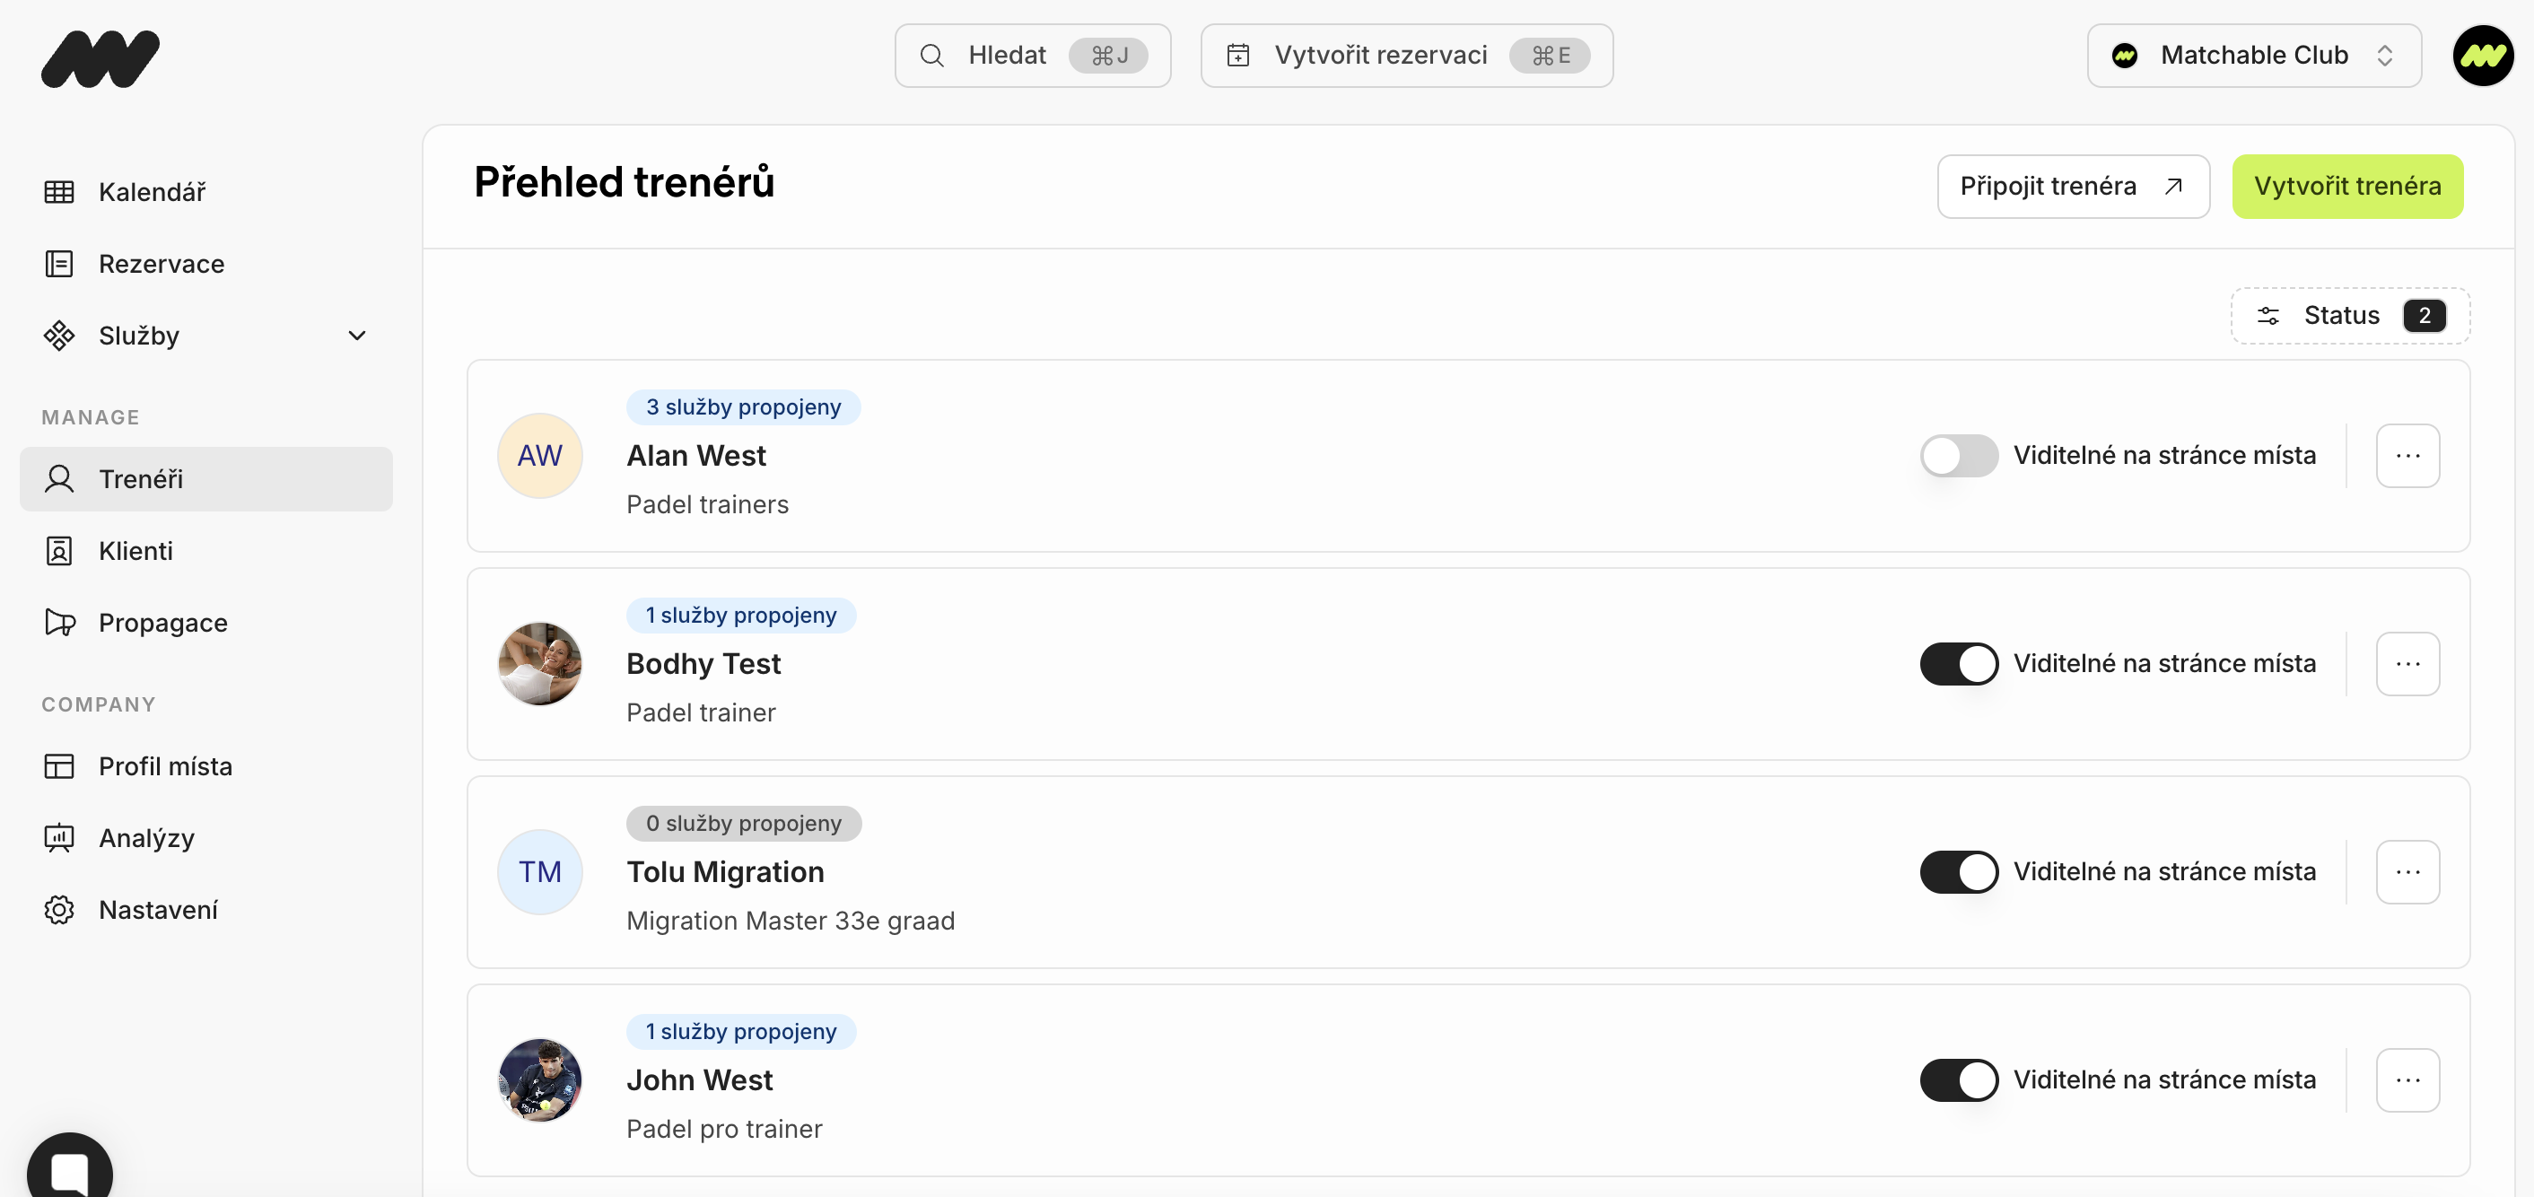Turn off John West visibility toggle
This screenshot has width=2534, height=1197.
click(x=1958, y=1080)
